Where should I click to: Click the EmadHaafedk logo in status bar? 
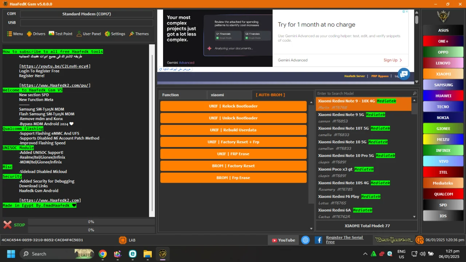tap(394, 240)
